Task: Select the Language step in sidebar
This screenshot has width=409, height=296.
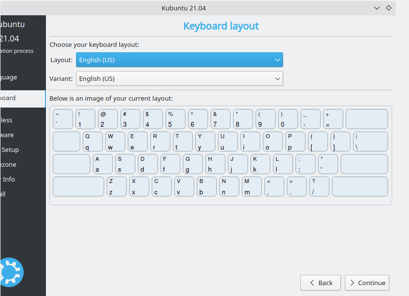Action: tap(15, 77)
